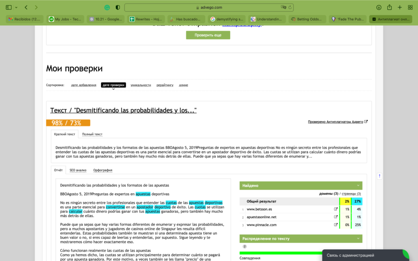Click the highlighted word calcular
The width and height of the screenshot is (418, 261).
[x=76, y=211]
